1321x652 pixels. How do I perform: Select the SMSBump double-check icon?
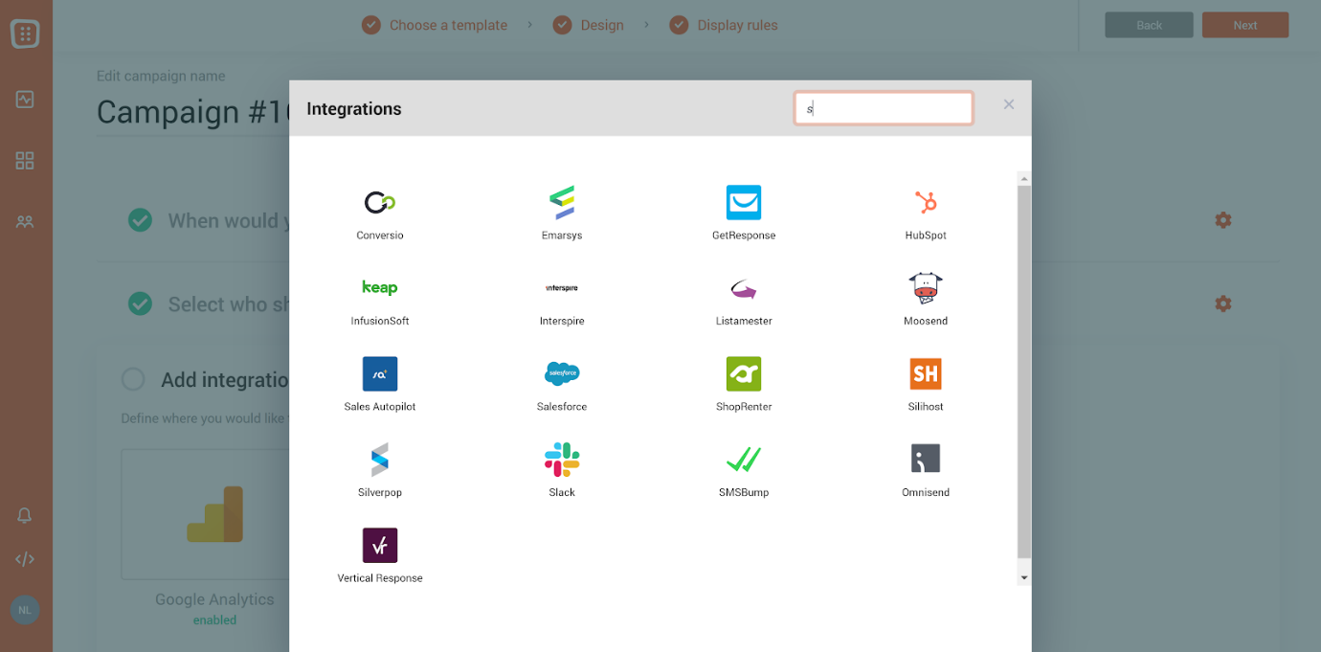744,460
